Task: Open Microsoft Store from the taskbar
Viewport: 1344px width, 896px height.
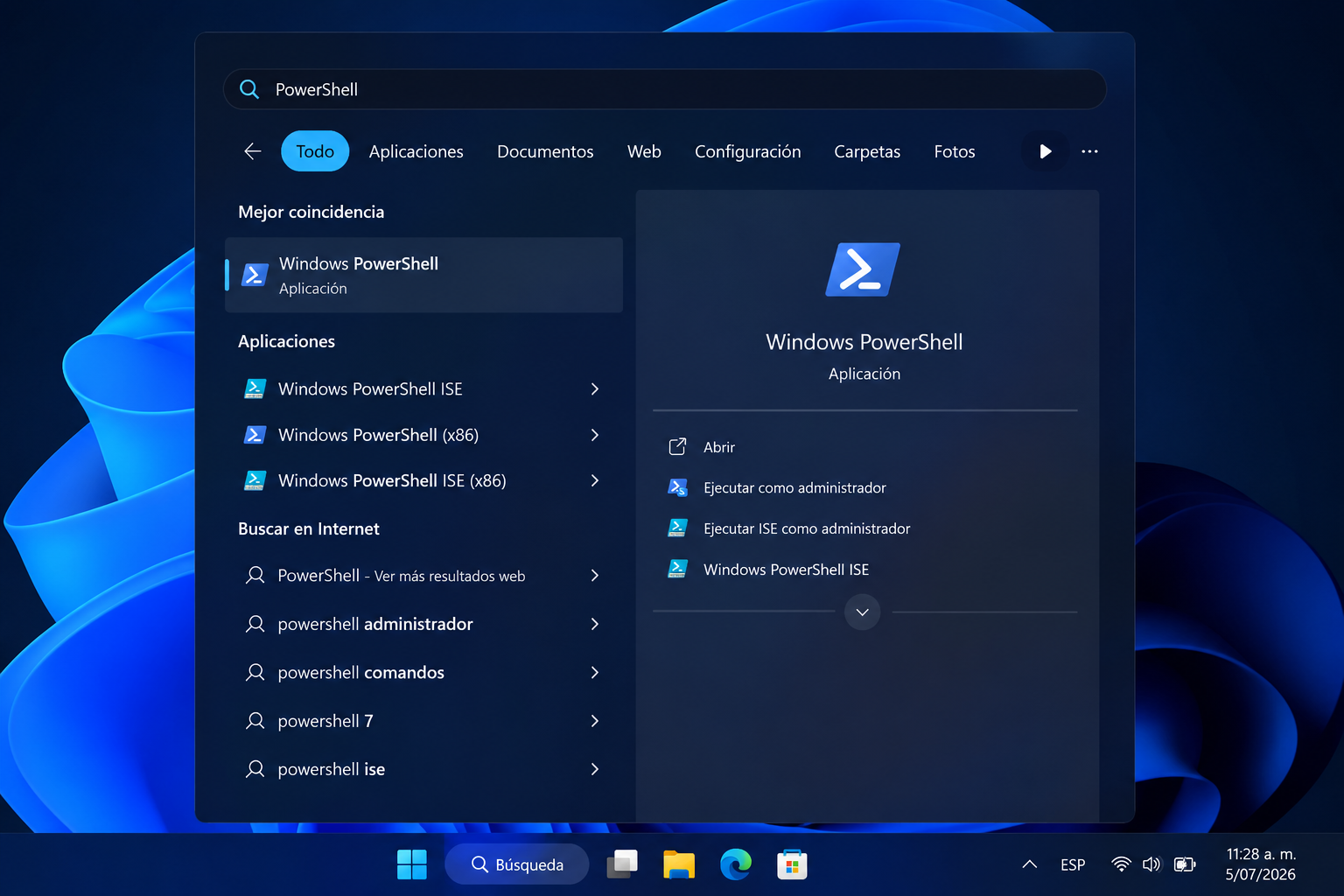Action: click(x=792, y=864)
